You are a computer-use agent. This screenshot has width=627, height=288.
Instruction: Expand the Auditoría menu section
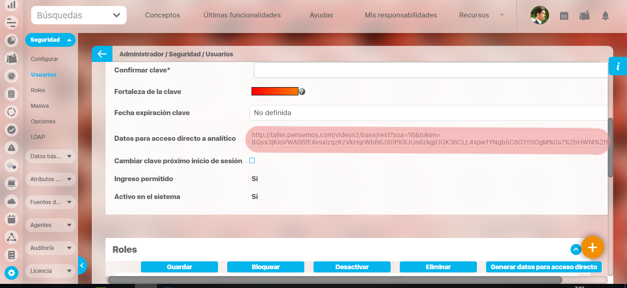(x=50, y=248)
